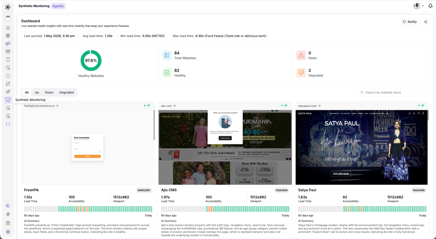
Task: Click the FASHION tag on Satya Paul card
Action: pos(419,190)
